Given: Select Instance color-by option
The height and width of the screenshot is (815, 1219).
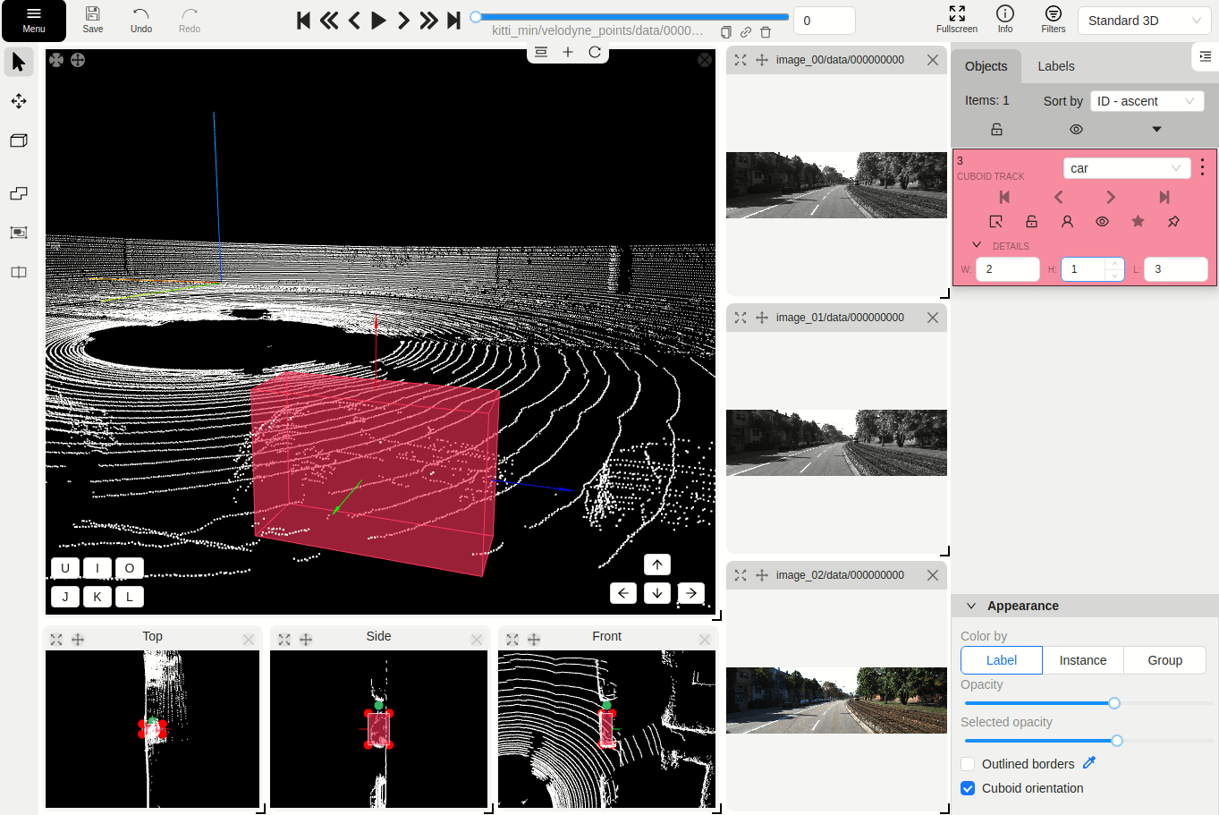Looking at the screenshot, I should click(1082, 660).
